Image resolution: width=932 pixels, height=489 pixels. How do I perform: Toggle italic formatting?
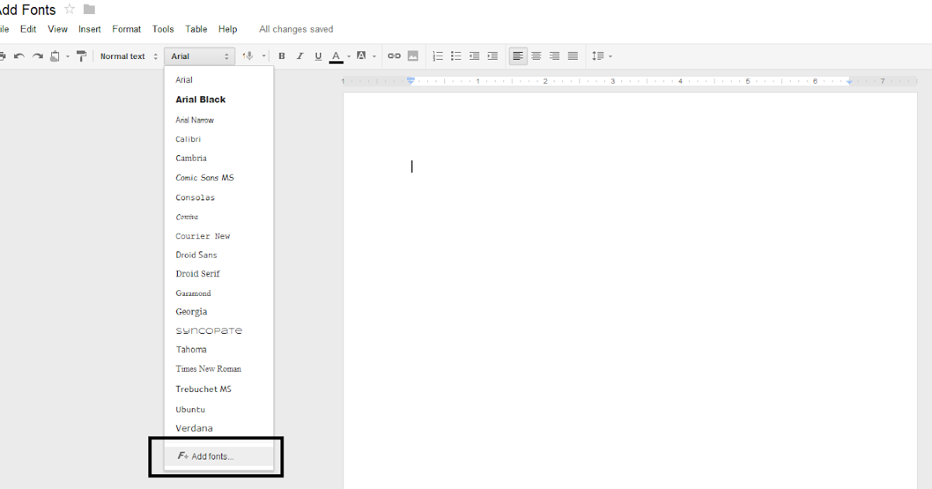(x=300, y=56)
